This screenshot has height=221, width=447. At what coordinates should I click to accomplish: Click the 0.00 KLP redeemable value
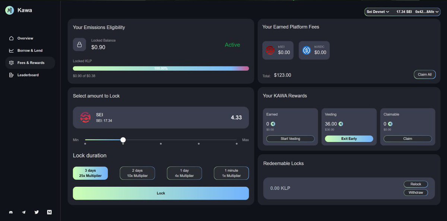pyautogui.click(x=280, y=188)
